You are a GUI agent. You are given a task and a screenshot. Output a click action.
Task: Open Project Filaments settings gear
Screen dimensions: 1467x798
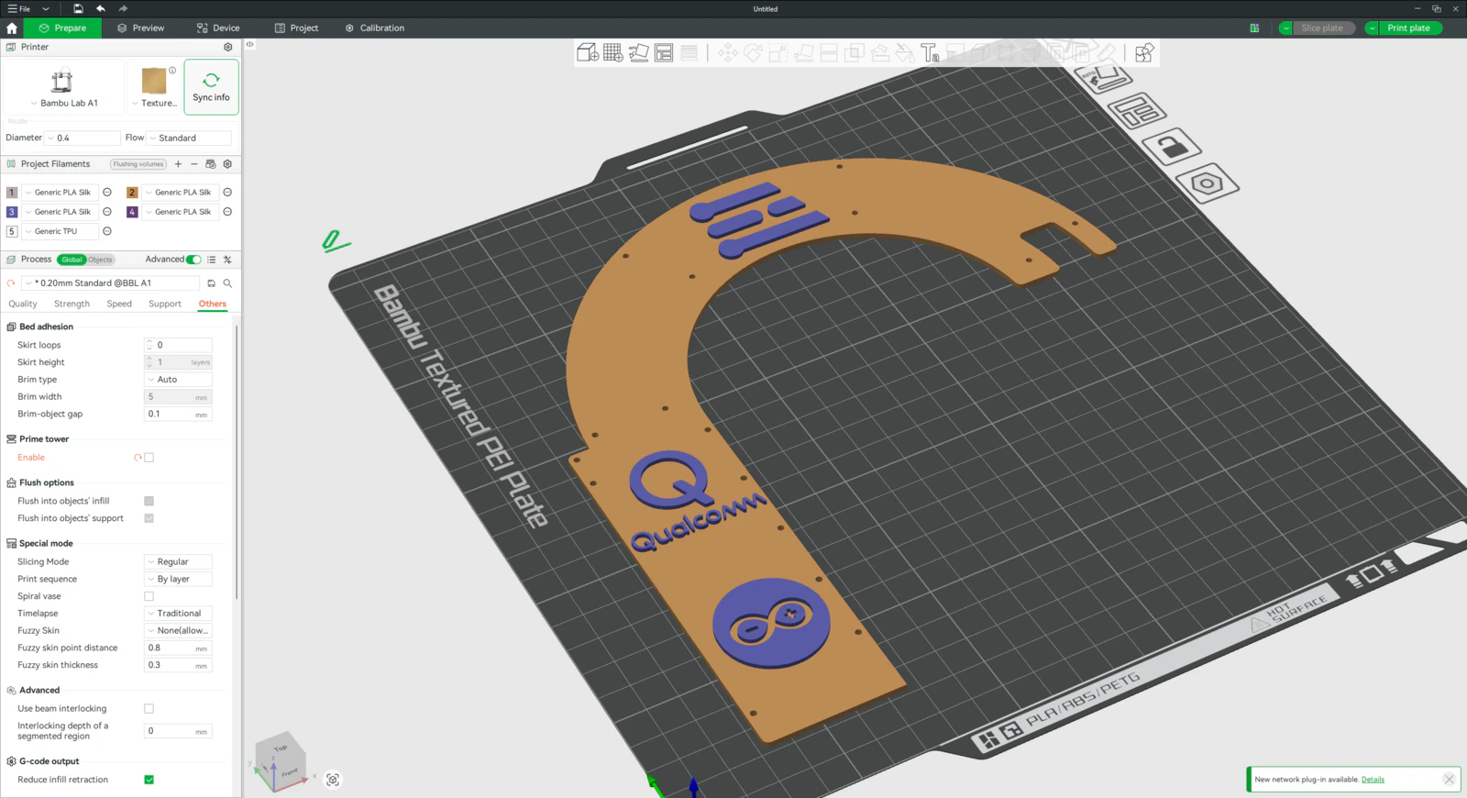[x=227, y=164]
